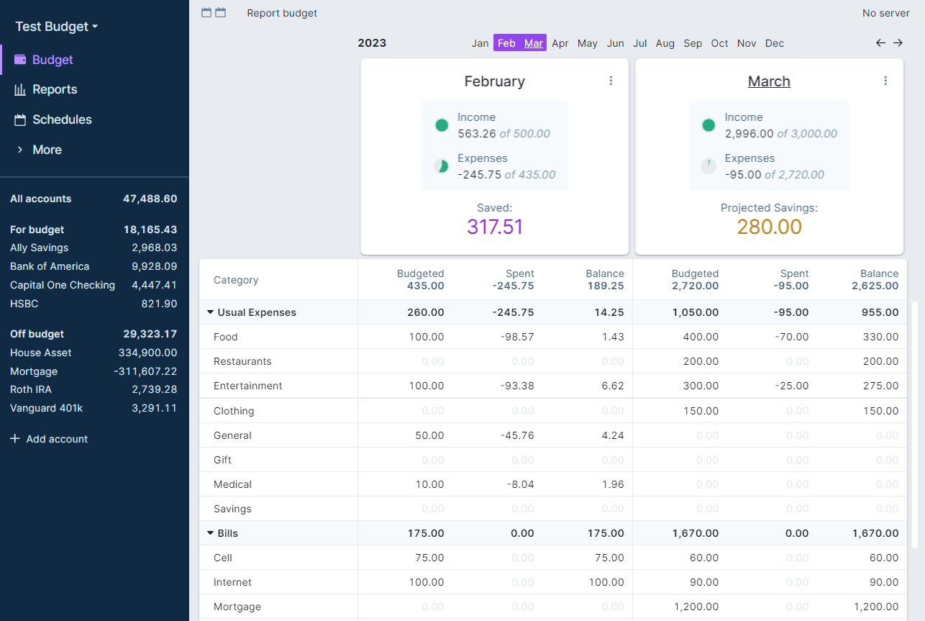Image resolution: width=925 pixels, height=621 pixels.
Task: Open March's three-dot options menu
Action: coord(885,81)
